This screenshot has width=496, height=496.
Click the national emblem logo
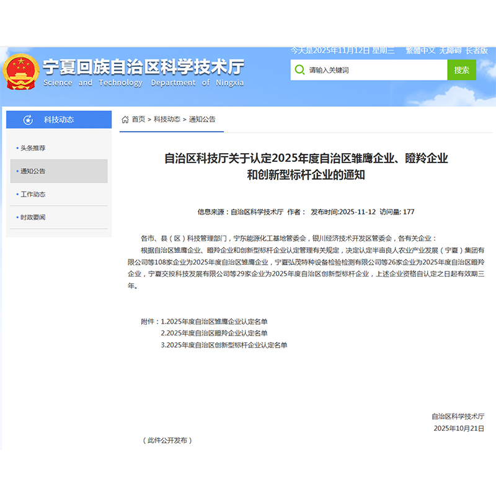pos(21,72)
